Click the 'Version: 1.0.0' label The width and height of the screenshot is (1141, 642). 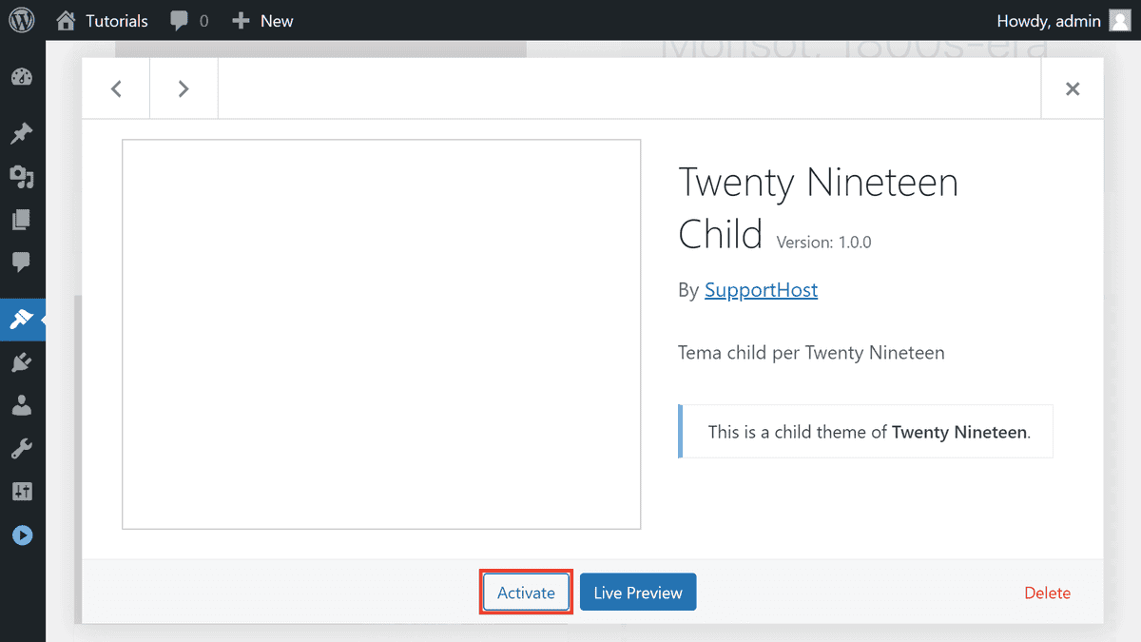click(823, 242)
